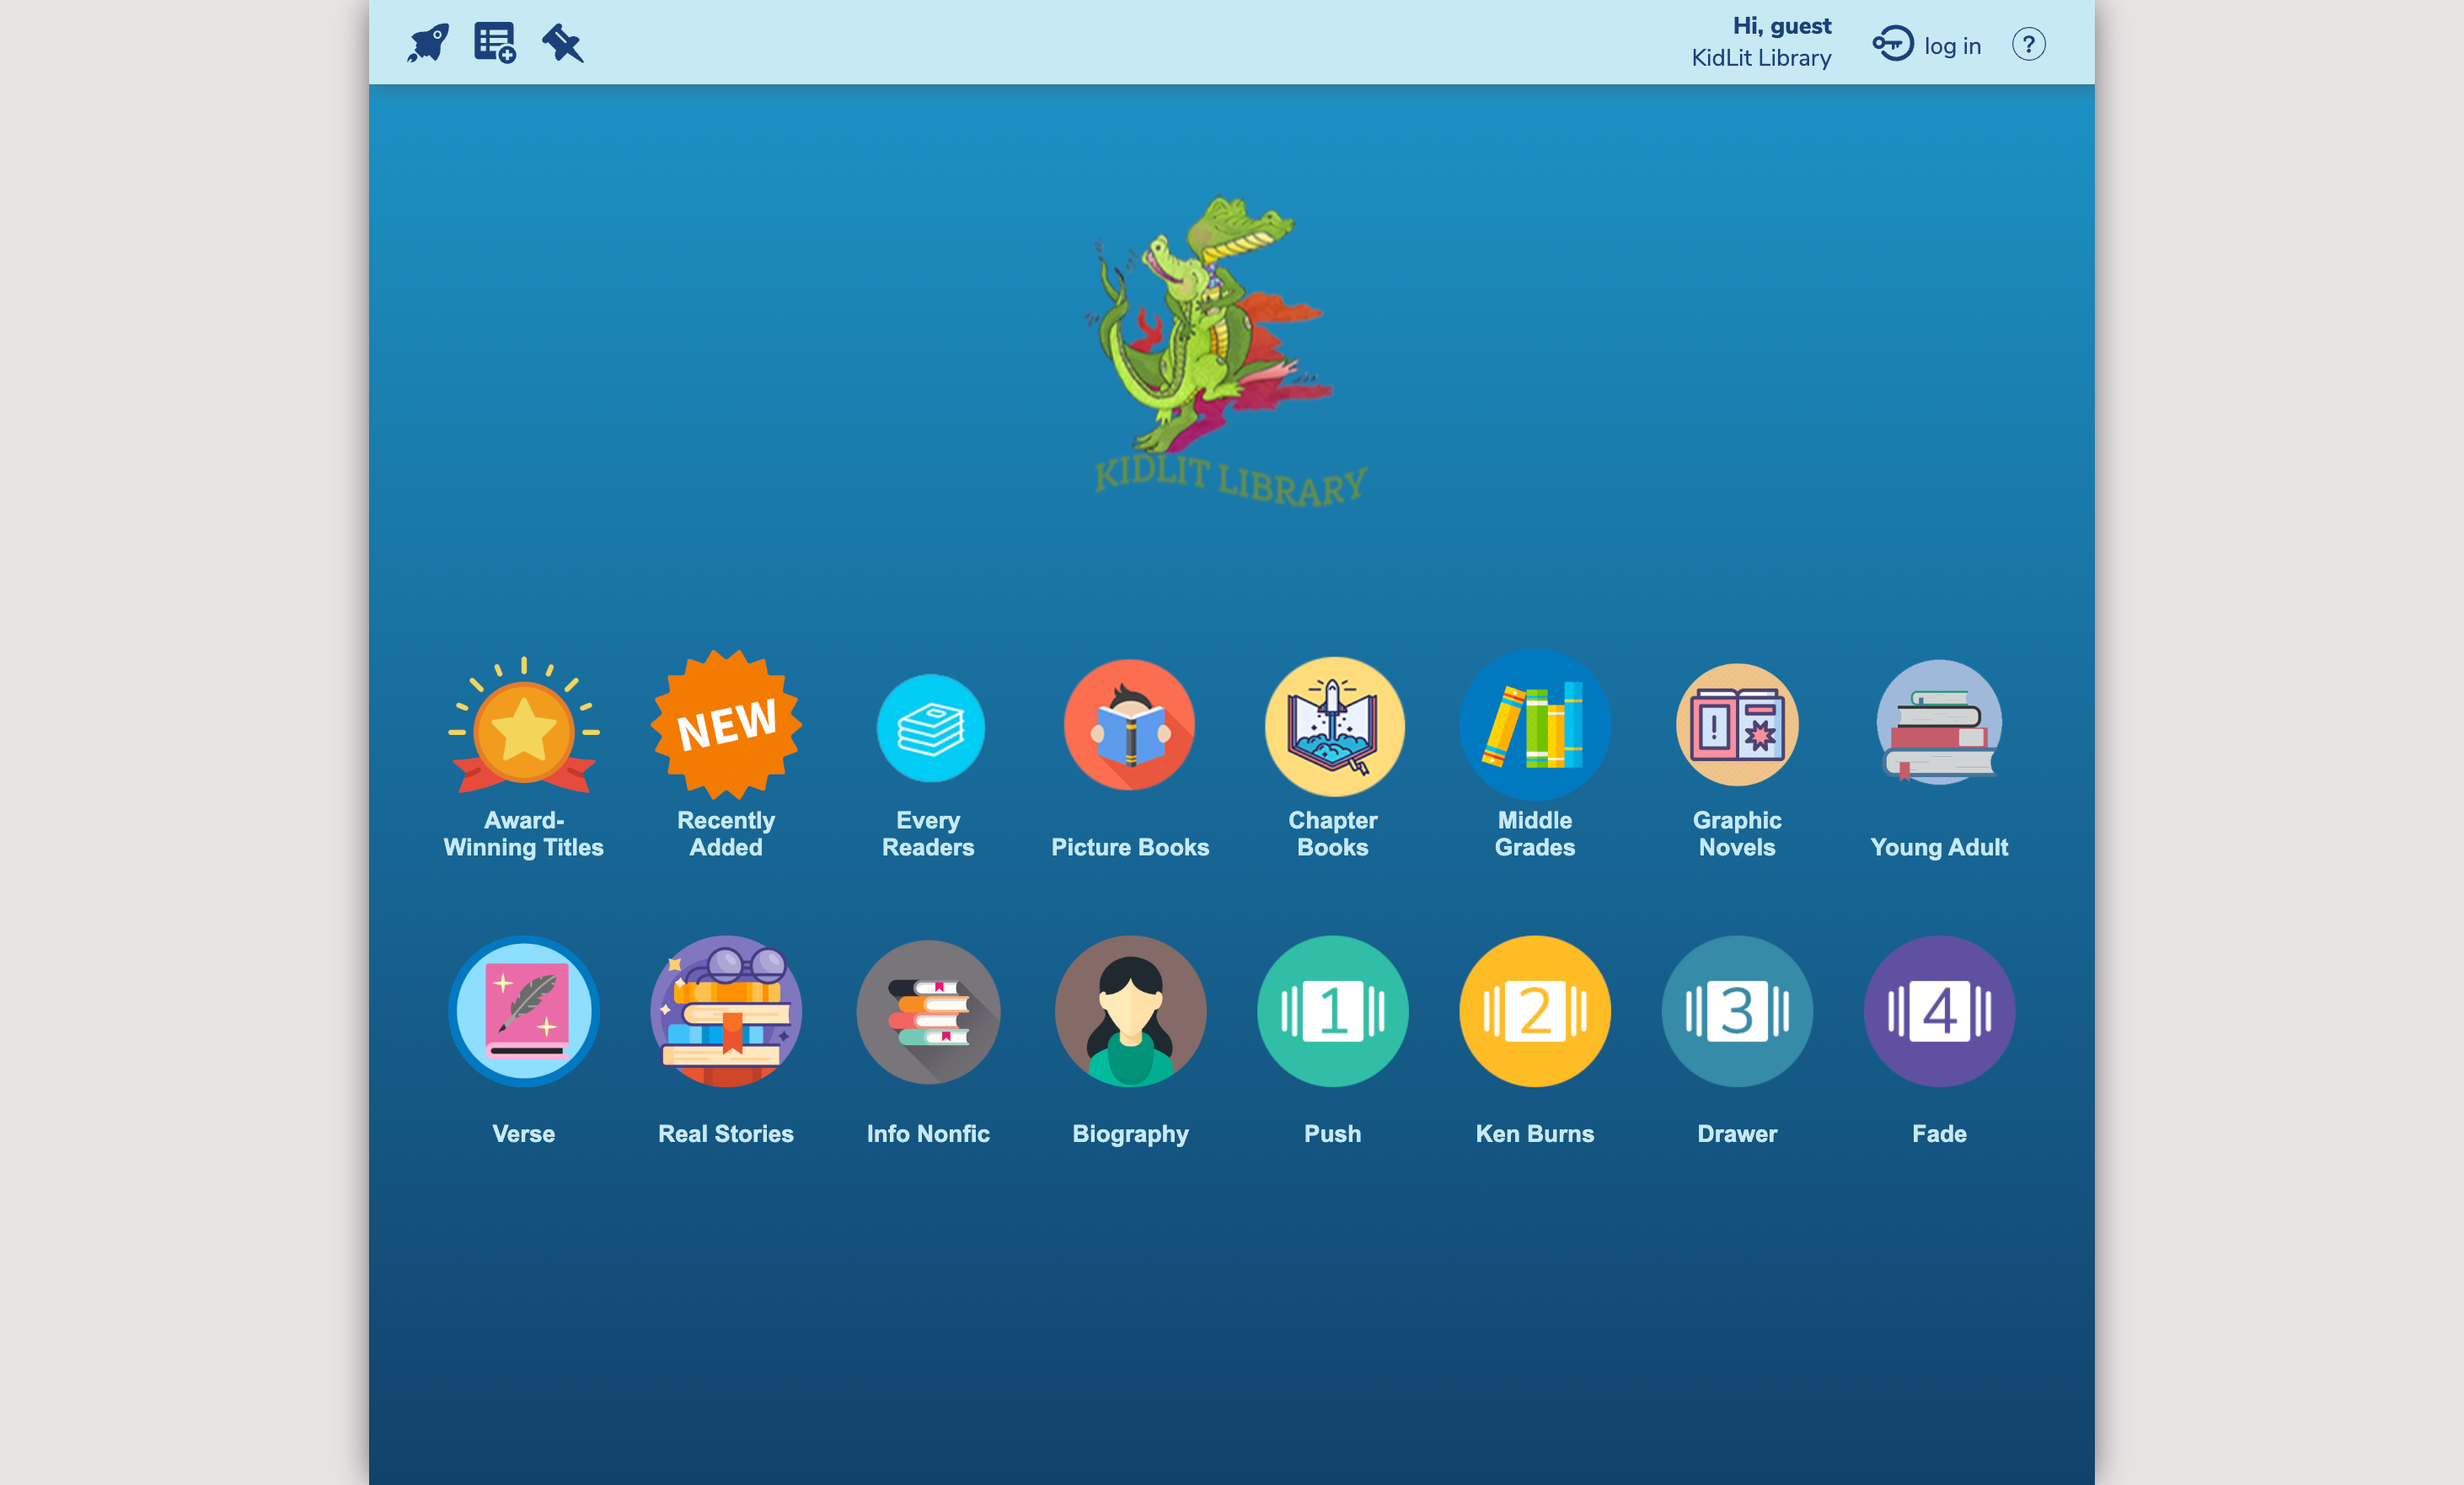Click the Middle Grades label
Viewport: 2464px width, 1485px height.
(x=1535, y=833)
